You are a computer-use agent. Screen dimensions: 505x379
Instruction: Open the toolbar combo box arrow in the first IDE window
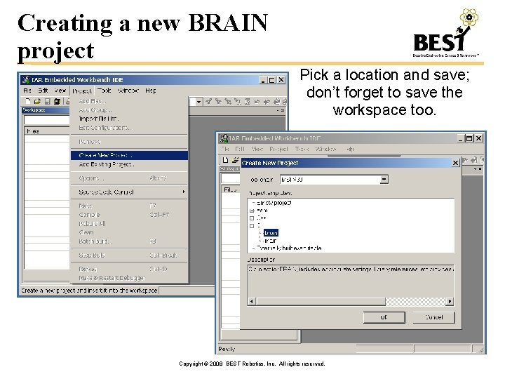[x=198, y=102]
